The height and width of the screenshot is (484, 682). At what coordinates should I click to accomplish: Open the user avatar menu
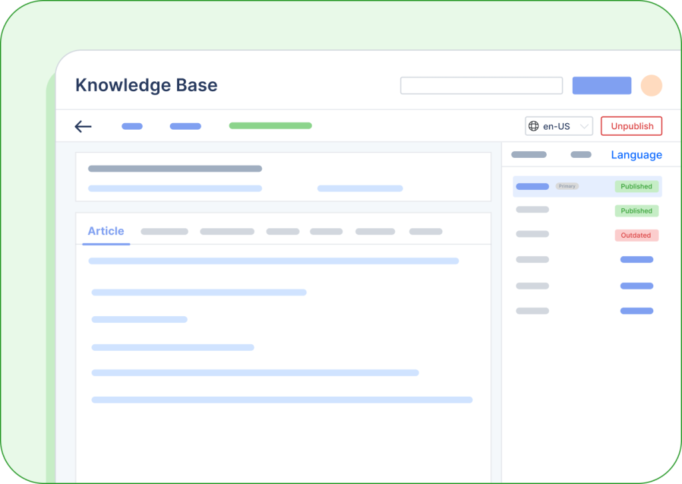(651, 85)
